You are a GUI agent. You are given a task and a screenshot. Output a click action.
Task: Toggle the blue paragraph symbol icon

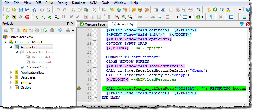[x=211, y=17]
